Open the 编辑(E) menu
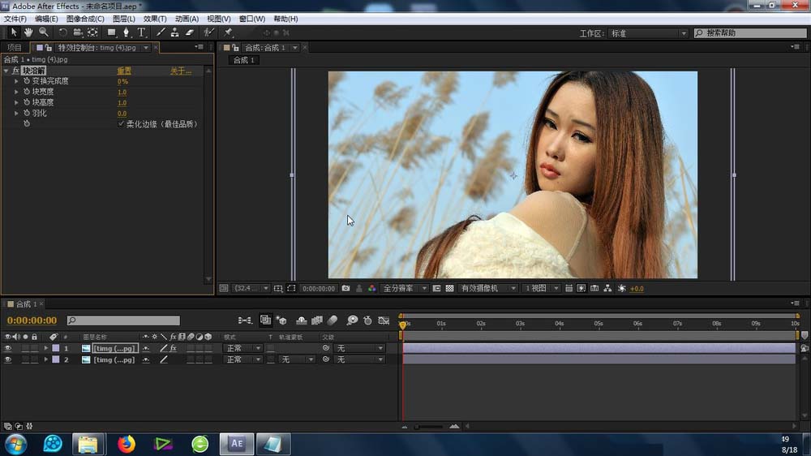The width and height of the screenshot is (811, 456). pos(46,19)
